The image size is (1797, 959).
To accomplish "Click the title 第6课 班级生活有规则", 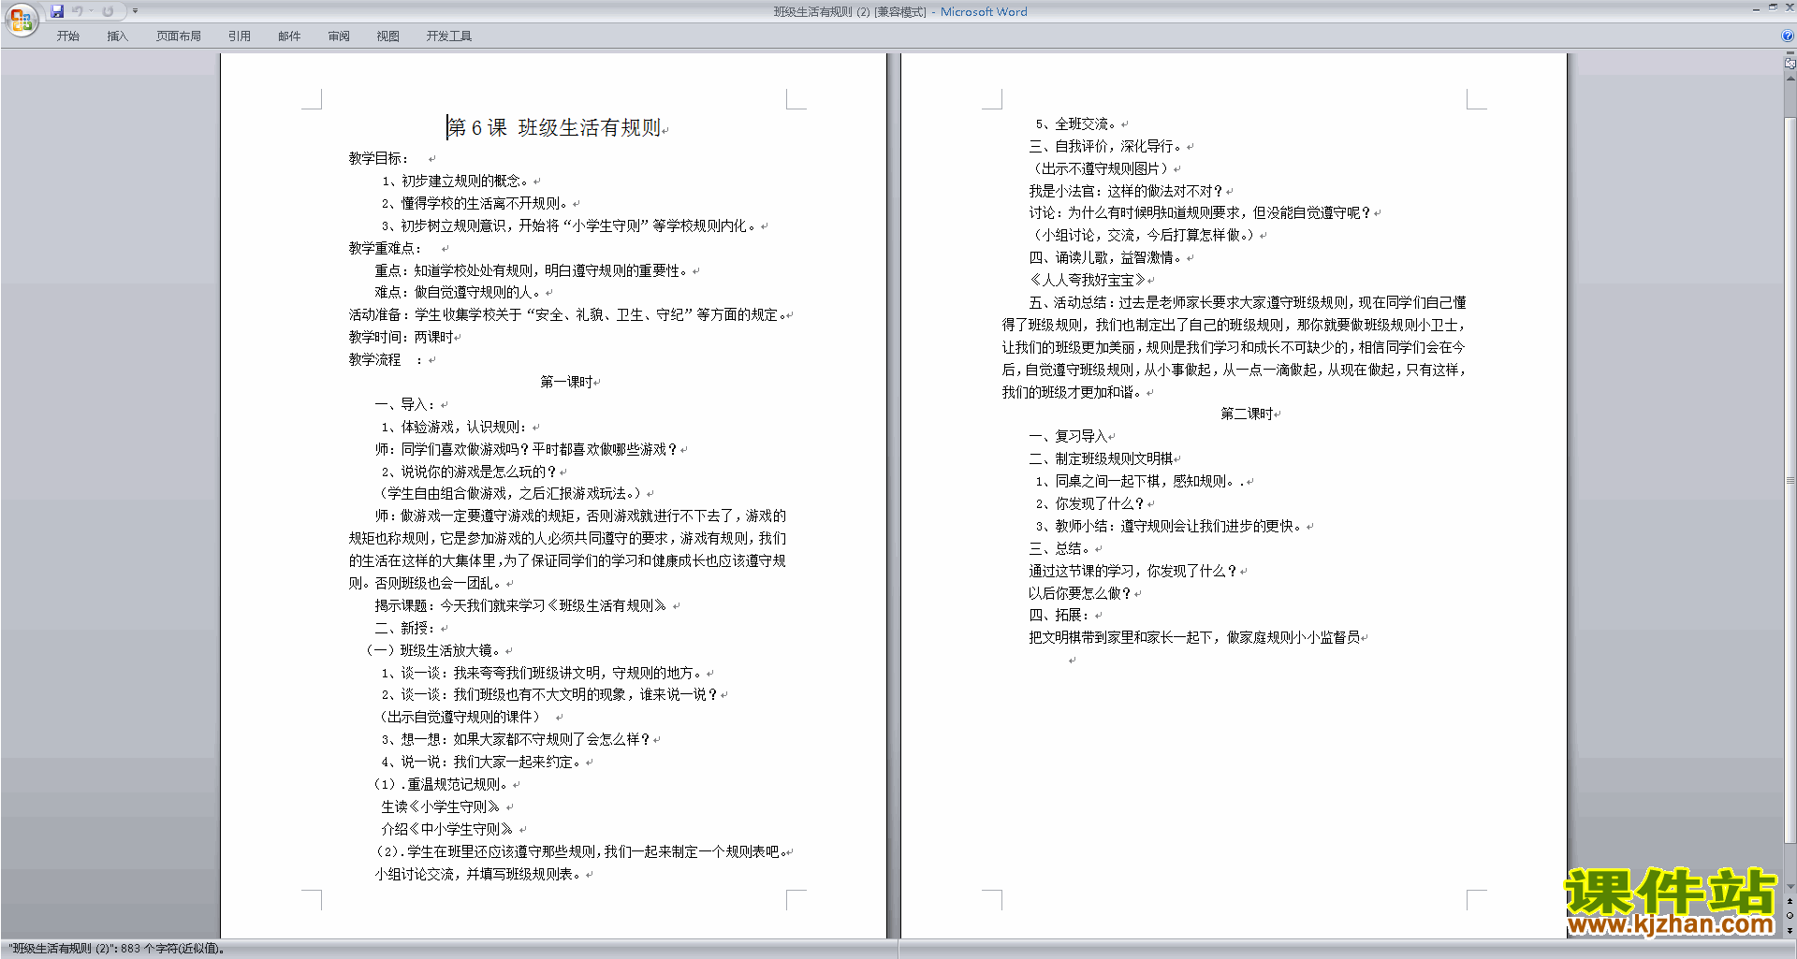I will pyautogui.click(x=555, y=127).
